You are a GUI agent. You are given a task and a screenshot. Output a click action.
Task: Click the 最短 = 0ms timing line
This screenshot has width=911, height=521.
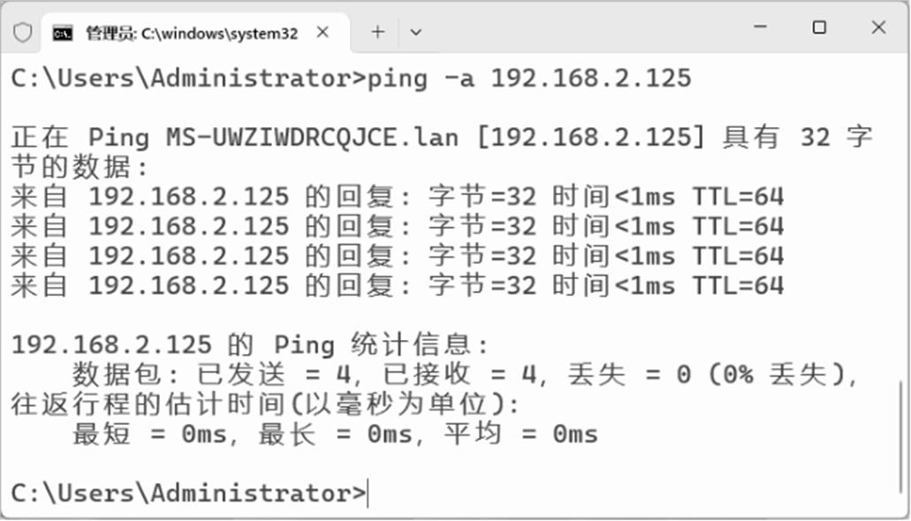coord(335,434)
